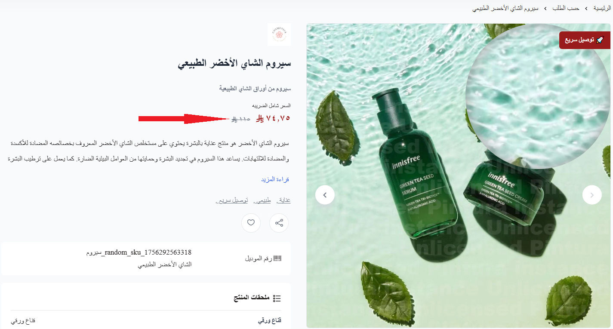This screenshot has height=329, width=613.
Task: Click the riyal symbol beside price ٧٤,٧٥
Action: (260, 118)
